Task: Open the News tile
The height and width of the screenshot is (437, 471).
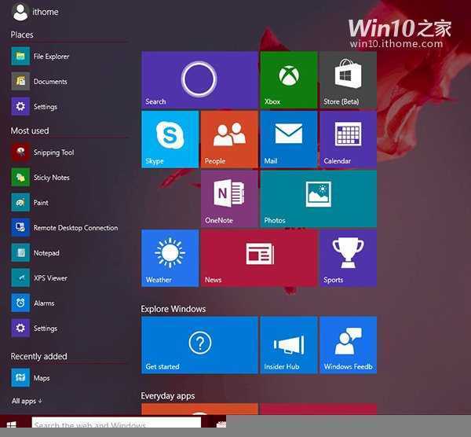Action: [x=259, y=258]
